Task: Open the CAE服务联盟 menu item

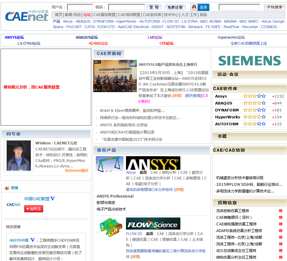Action: [x=104, y=14]
